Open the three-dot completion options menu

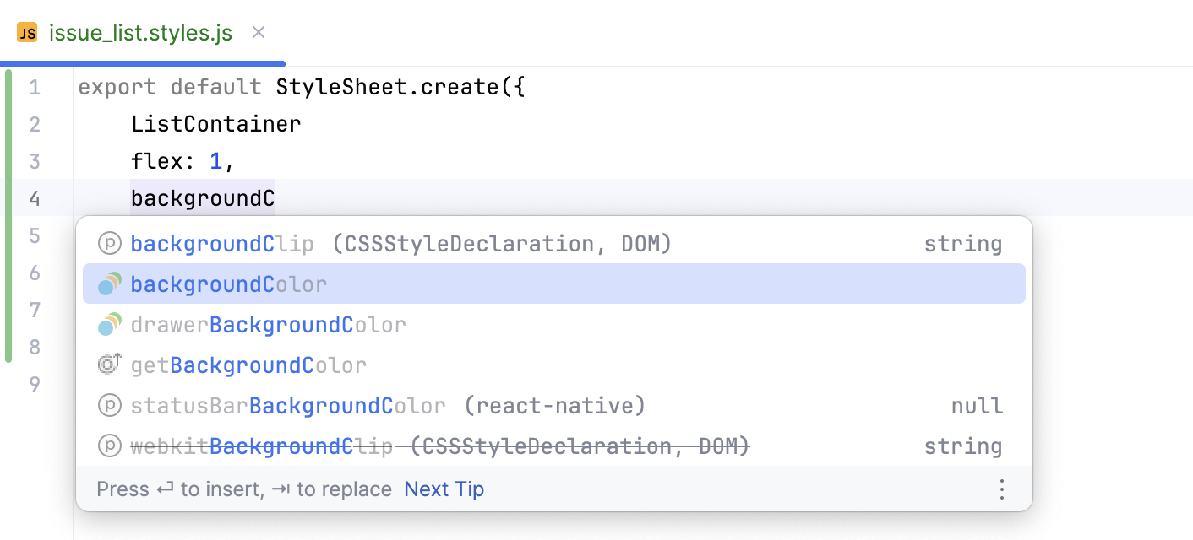pos(1002,489)
